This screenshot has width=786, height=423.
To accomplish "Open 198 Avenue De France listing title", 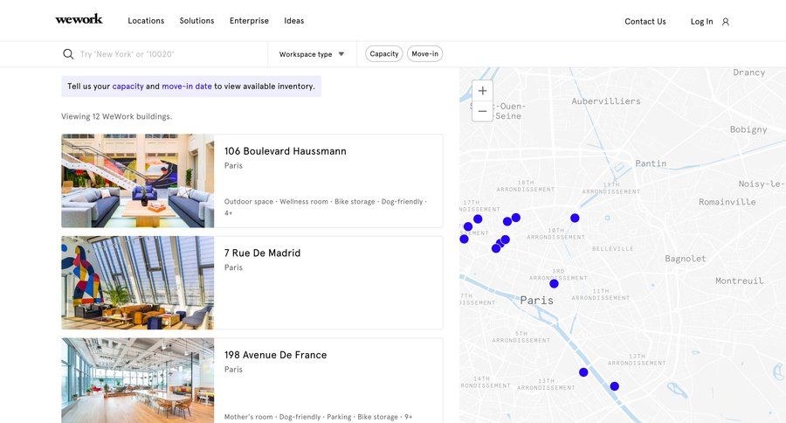I will click(275, 355).
